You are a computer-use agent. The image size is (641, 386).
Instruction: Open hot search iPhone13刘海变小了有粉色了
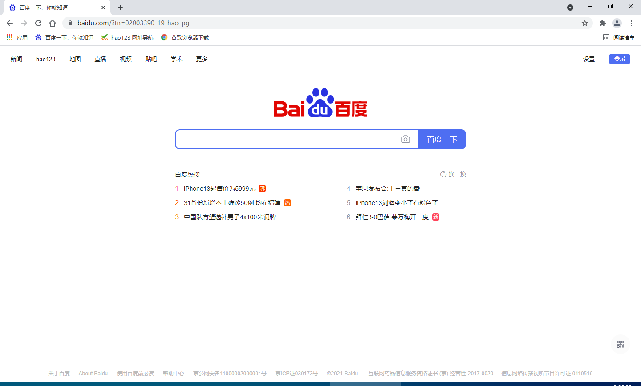(397, 203)
